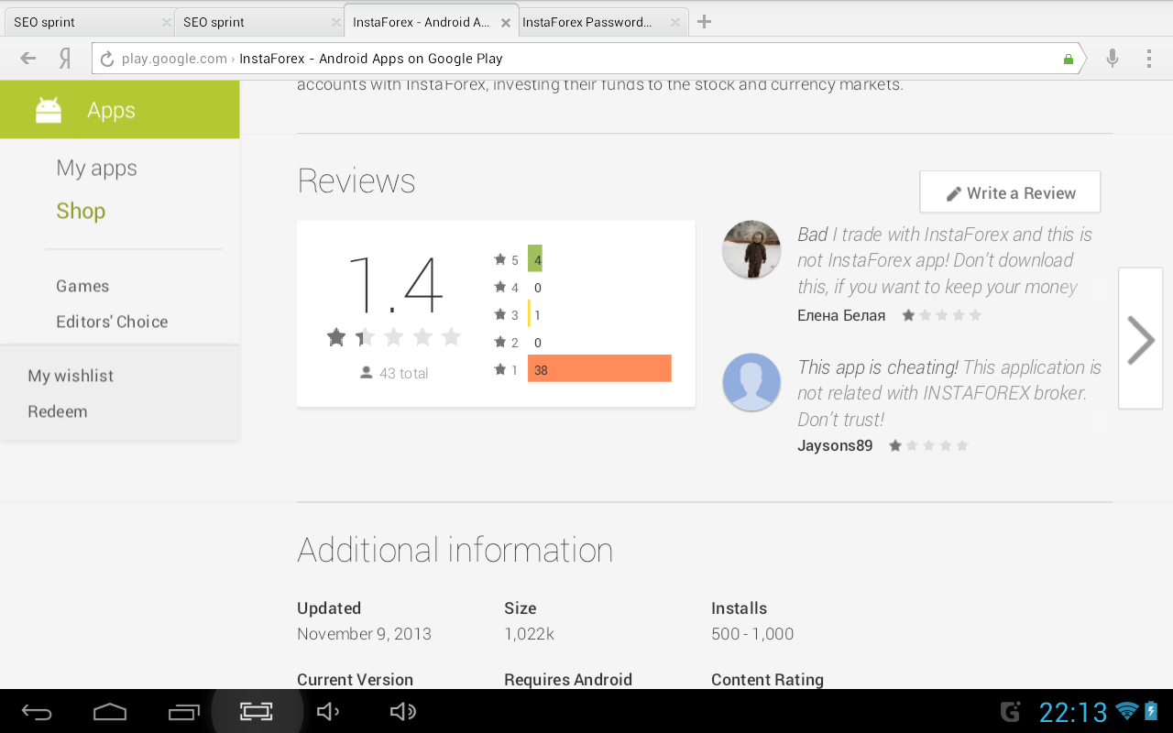
Task: Click the orange 1-star rating bar
Action: pos(599,368)
